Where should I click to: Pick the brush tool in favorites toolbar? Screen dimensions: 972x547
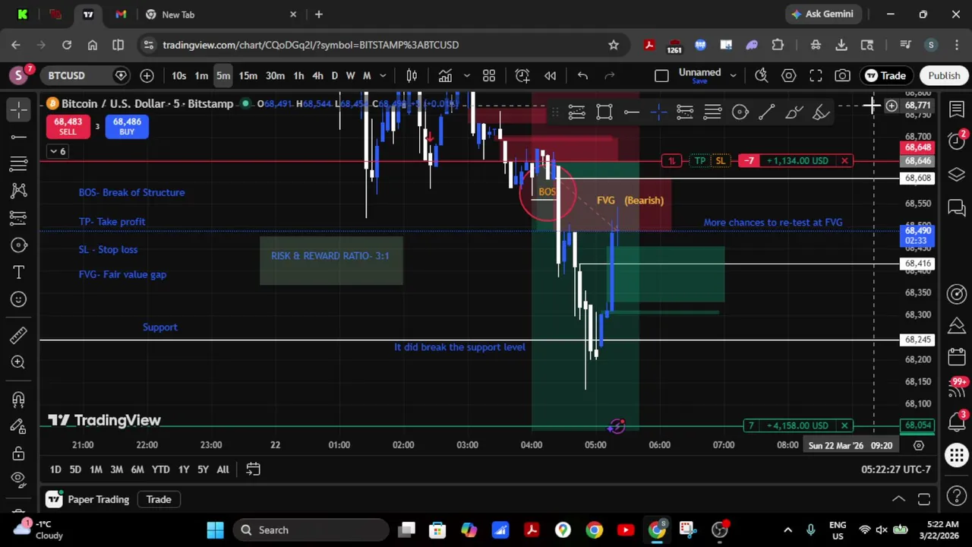(x=794, y=112)
